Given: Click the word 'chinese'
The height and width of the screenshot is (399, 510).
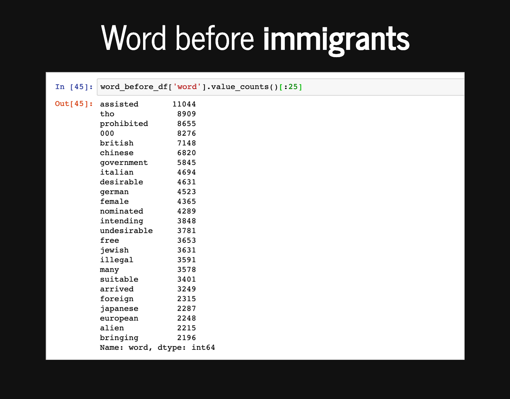Looking at the screenshot, I should pos(117,153).
